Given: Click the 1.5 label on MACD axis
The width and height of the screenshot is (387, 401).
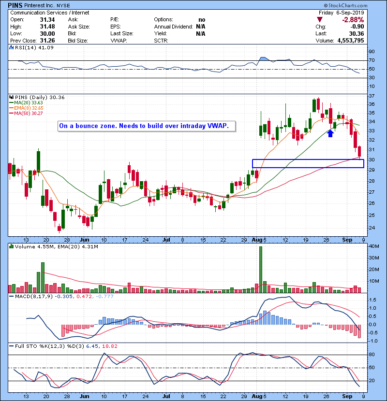Looking at the screenshot, I should (373, 300).
